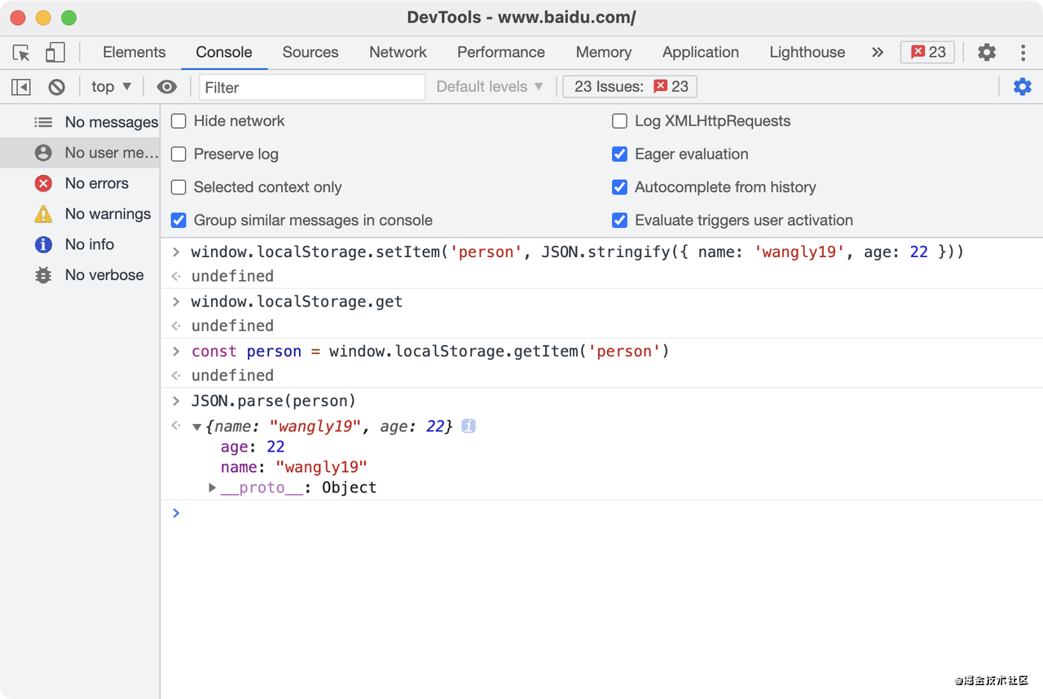This screenshot has height=699, width=1043.
Task: Toggle the device toolbar icon
Action: click(55, 53)
